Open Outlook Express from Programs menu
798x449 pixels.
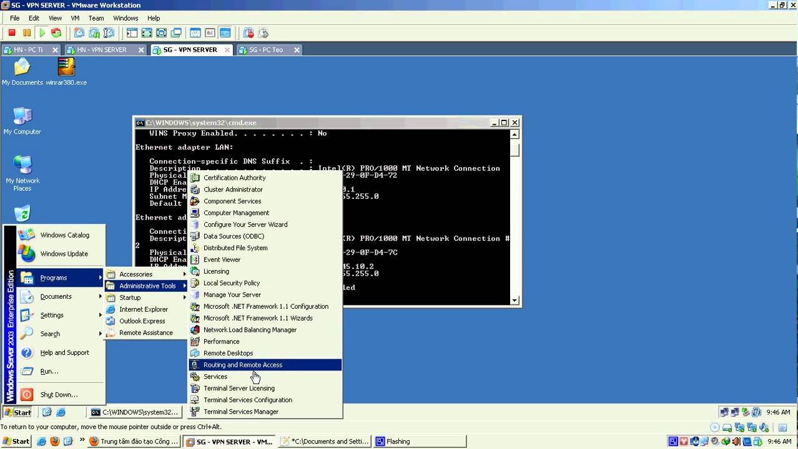pyautogui.click(x=146, y=321)
